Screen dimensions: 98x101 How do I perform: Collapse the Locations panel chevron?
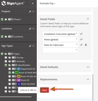[x=33, y=29]
